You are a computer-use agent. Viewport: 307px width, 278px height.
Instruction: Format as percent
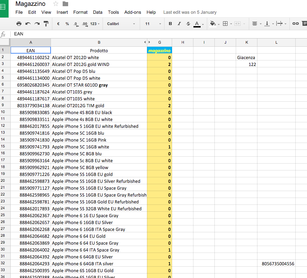(x=67, y=24)
